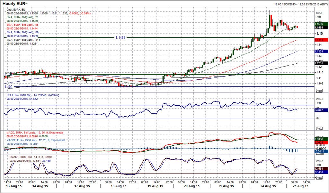Click the 1.1465 horizontal level label
Image resolution: width=329 pixels, height=193 pixels.
pyautogui.click(x=120, y=38)
